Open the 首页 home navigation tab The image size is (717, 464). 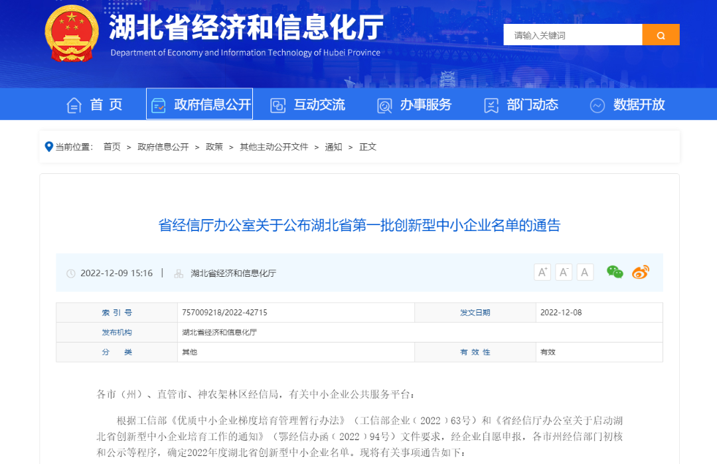coord(95,105)
